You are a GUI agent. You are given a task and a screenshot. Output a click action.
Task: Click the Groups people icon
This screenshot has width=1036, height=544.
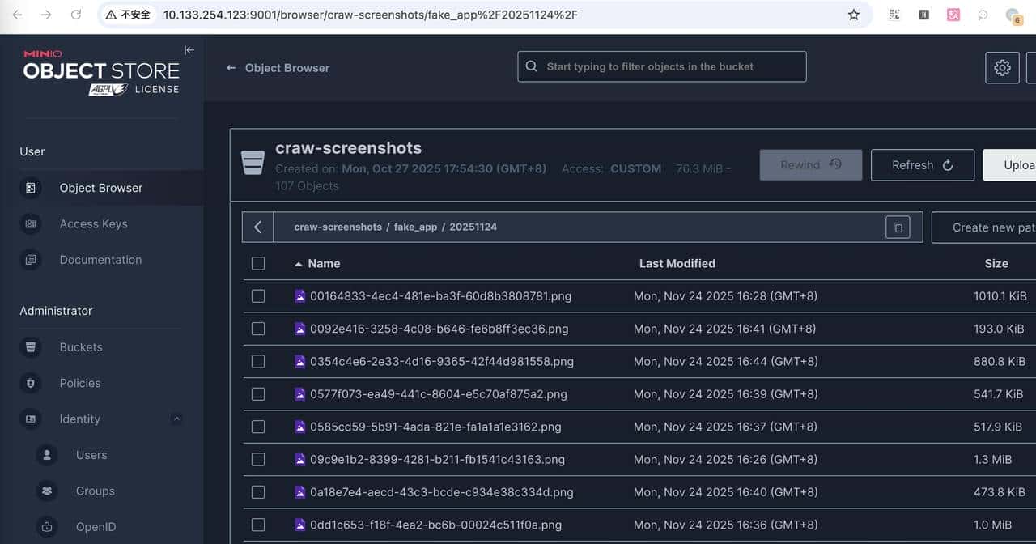coord(47,491)
